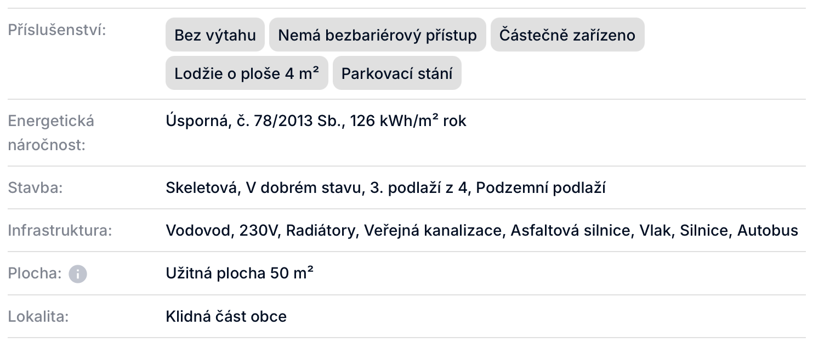Select the "Bez výtahu" tag
This screenshot has height=342, width=830.
pos(215,35)
